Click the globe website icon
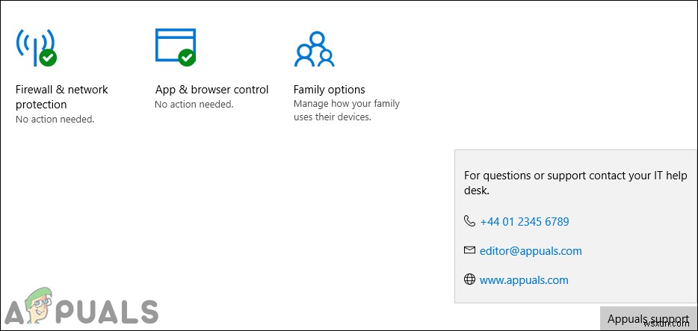Image resolution: width=698 pixels, height=331 pixels. pyautogui.click(x=469, y=279)
